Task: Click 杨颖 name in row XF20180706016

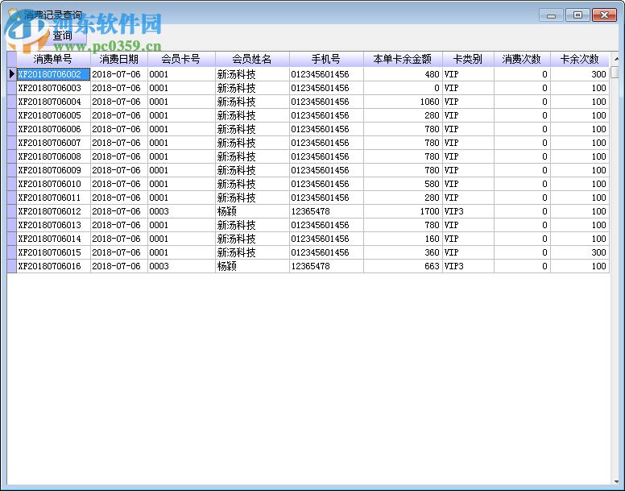Action: pyautogui.click(x=252, y=266)
